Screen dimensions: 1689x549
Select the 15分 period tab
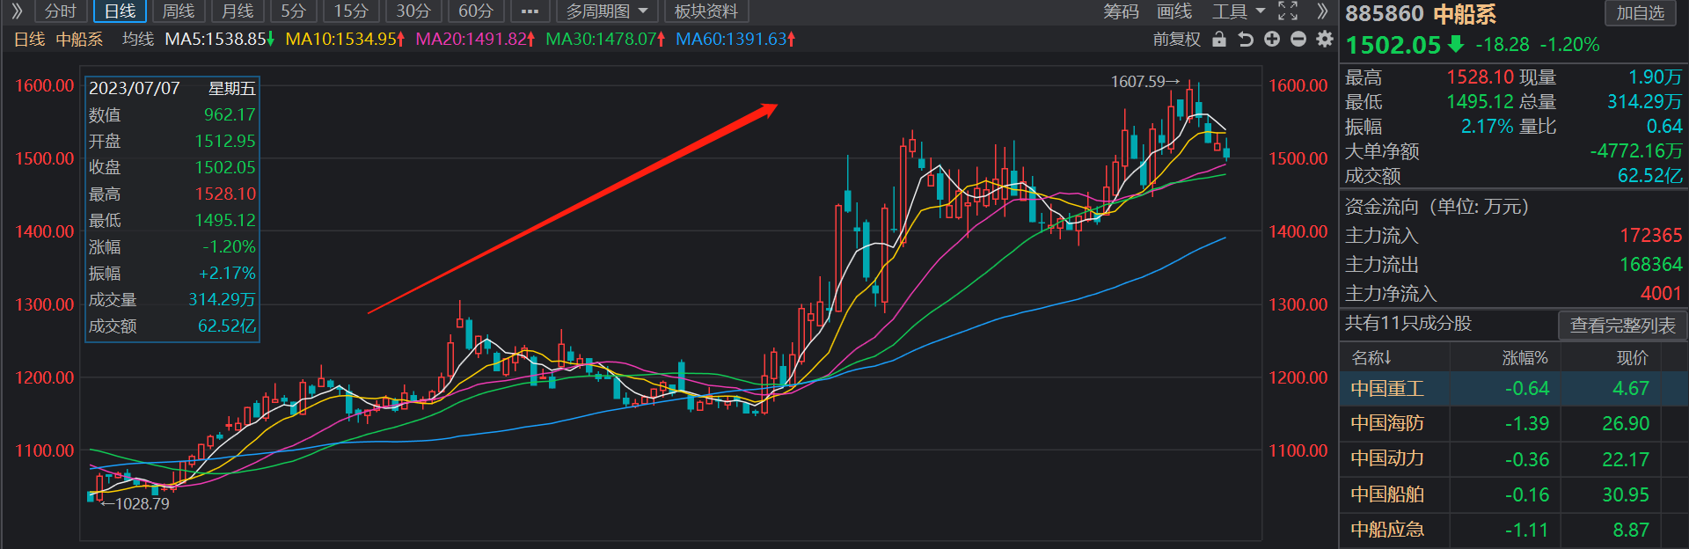(x=351, y=11)
